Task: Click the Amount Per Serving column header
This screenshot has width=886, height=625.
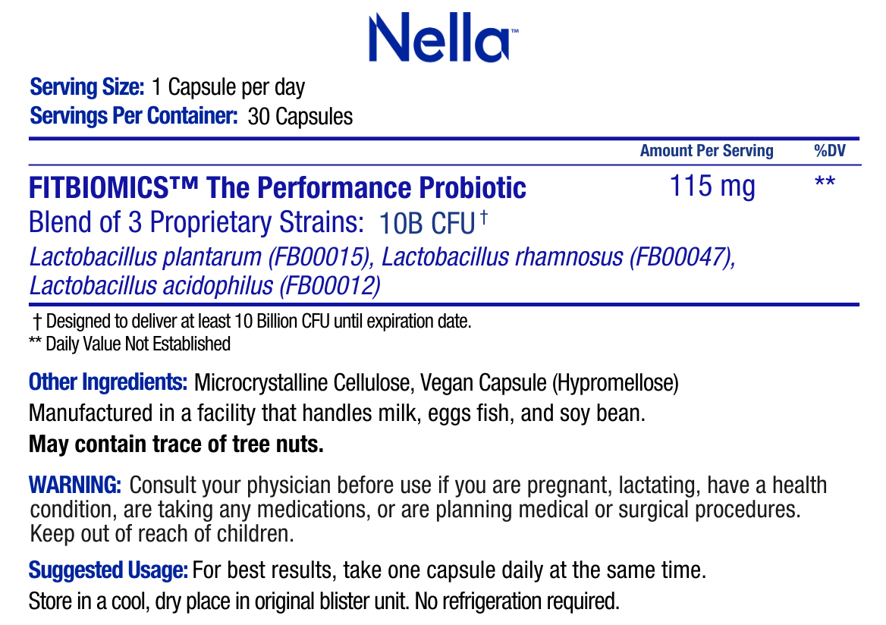Action: (x=706, y=150)
